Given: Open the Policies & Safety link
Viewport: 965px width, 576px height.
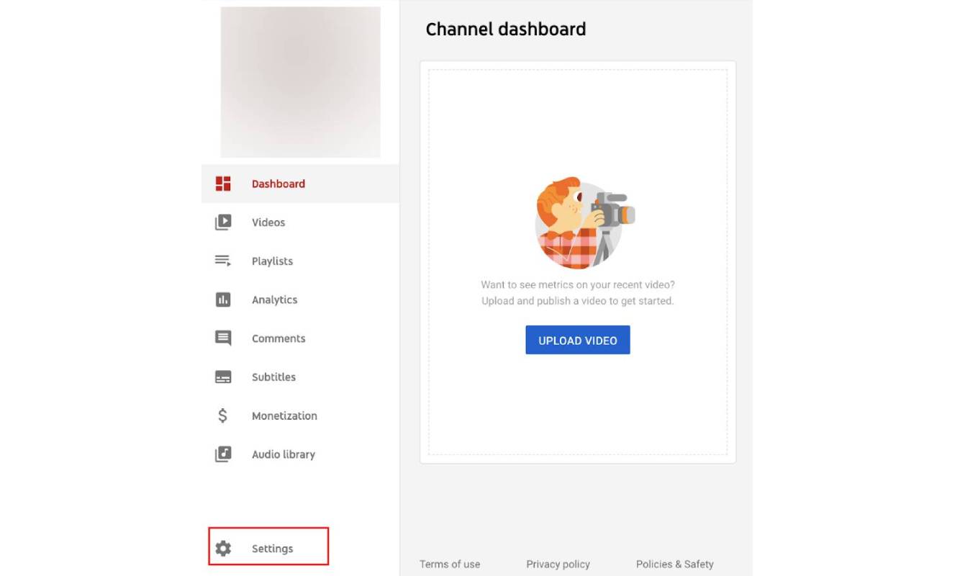Looking at the screenshot, I should click(675, 564).
